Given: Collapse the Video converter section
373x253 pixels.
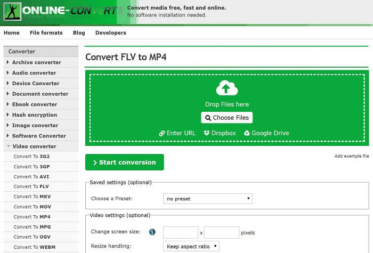Looking at the screenshot, I should point(35,146).
